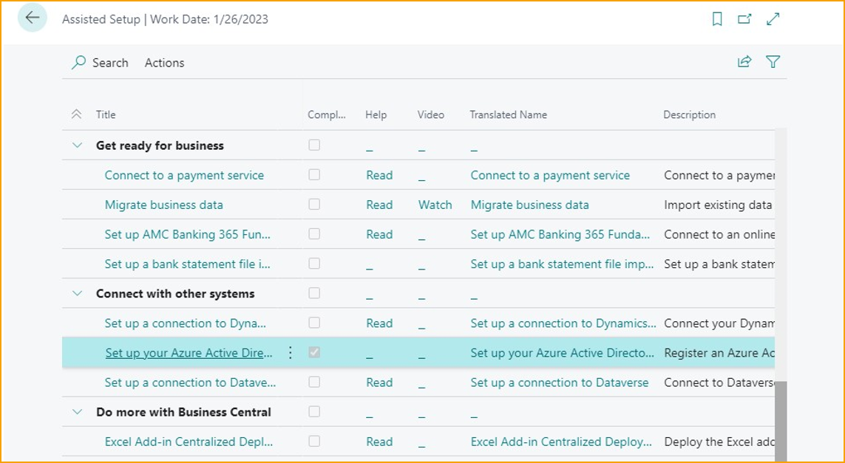The height and width of the screenshot is (463, 845).
Task: Click the Title column header
Action: tap(106, 114)
